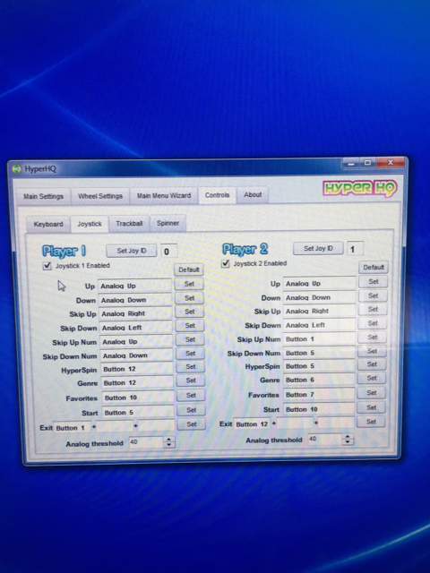Close the HyperHQ window
This screenshot has width=430, height=573.
[x=391, y=163]
